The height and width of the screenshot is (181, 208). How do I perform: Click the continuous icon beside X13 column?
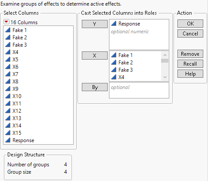click(8, 118)
